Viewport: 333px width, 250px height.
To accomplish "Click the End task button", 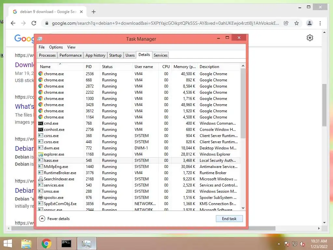I will point(229,218).
